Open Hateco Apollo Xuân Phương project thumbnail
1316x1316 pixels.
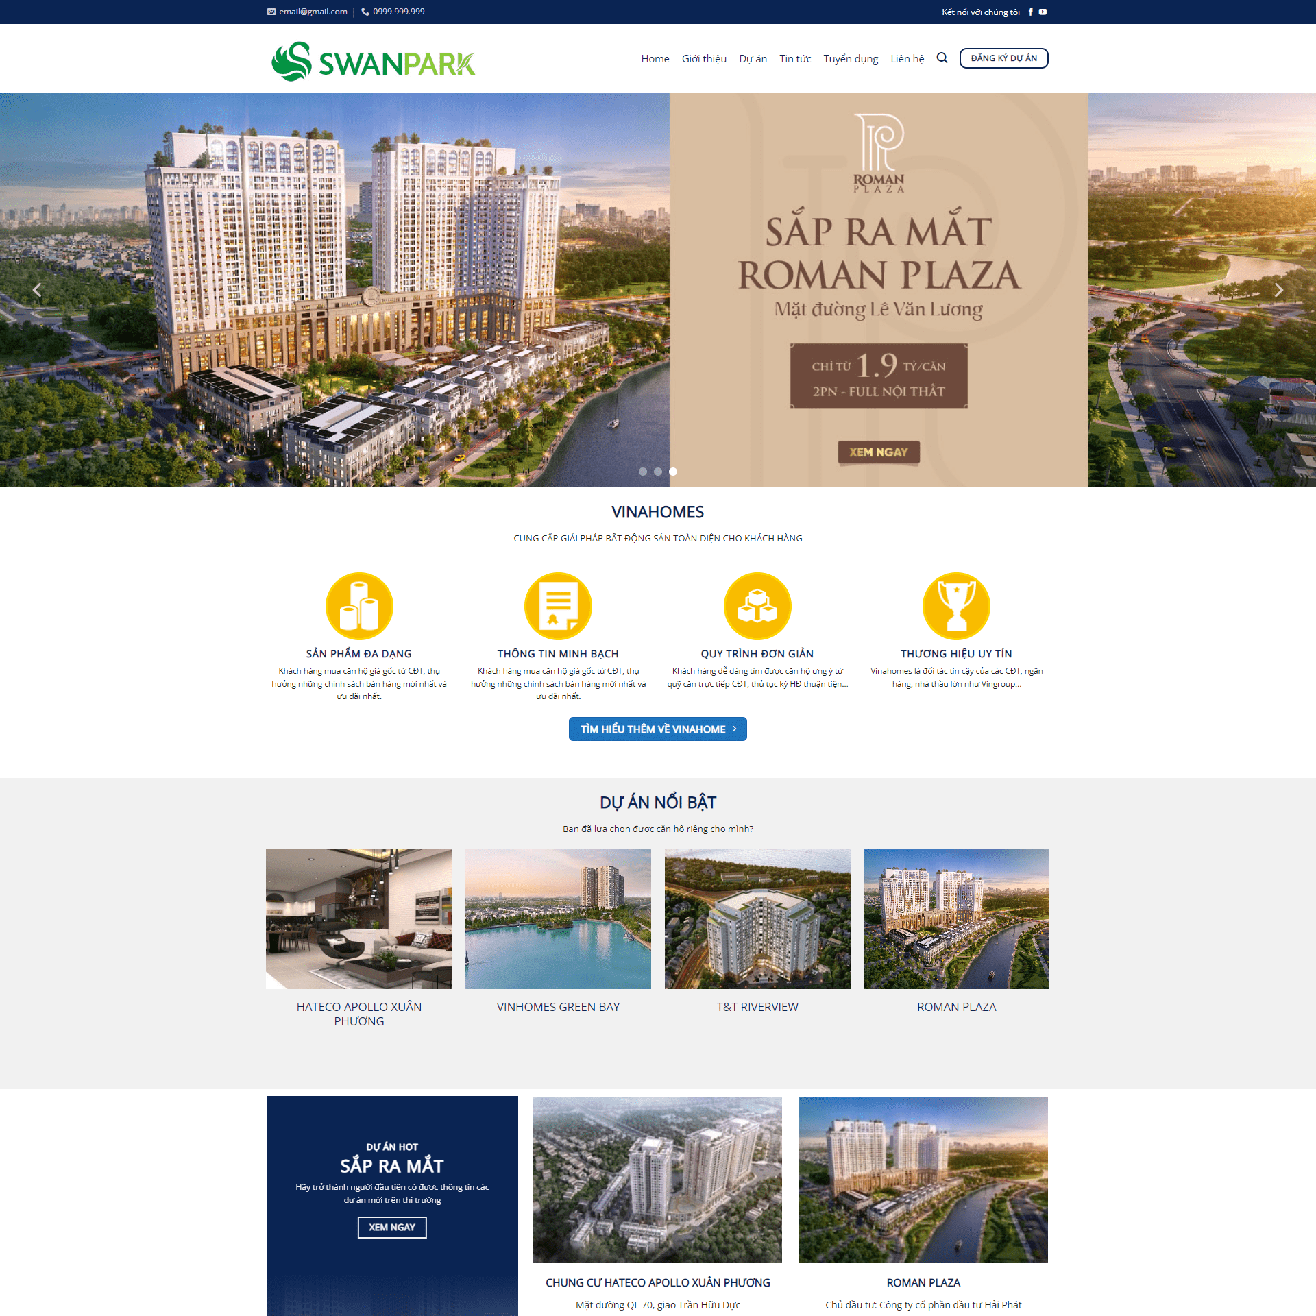coord(358,918)
